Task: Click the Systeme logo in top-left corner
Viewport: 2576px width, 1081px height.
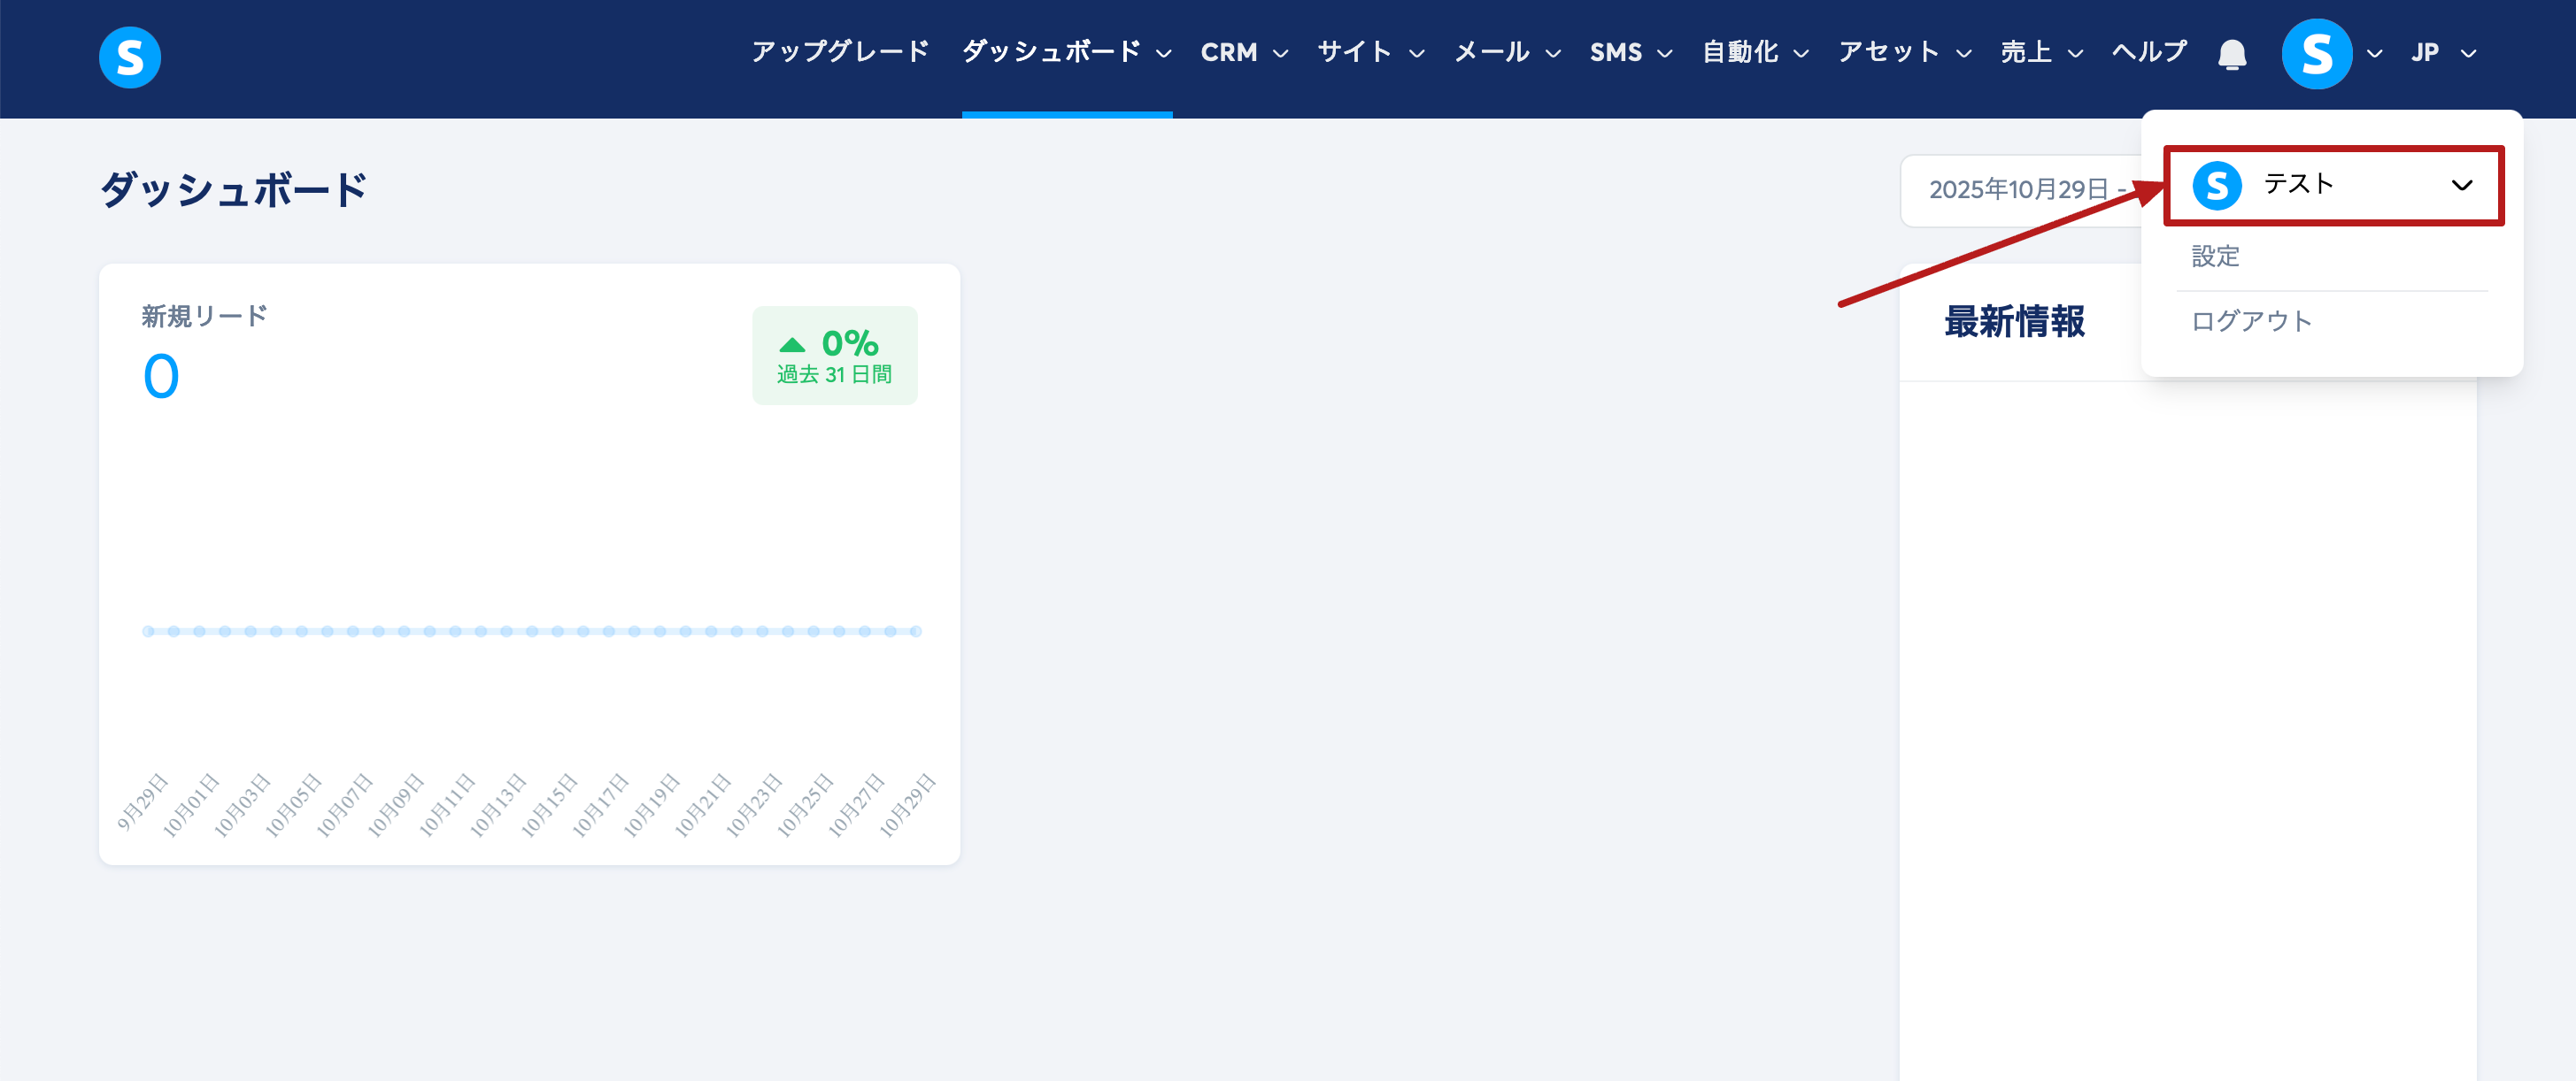Action: [x=130, y=57]
